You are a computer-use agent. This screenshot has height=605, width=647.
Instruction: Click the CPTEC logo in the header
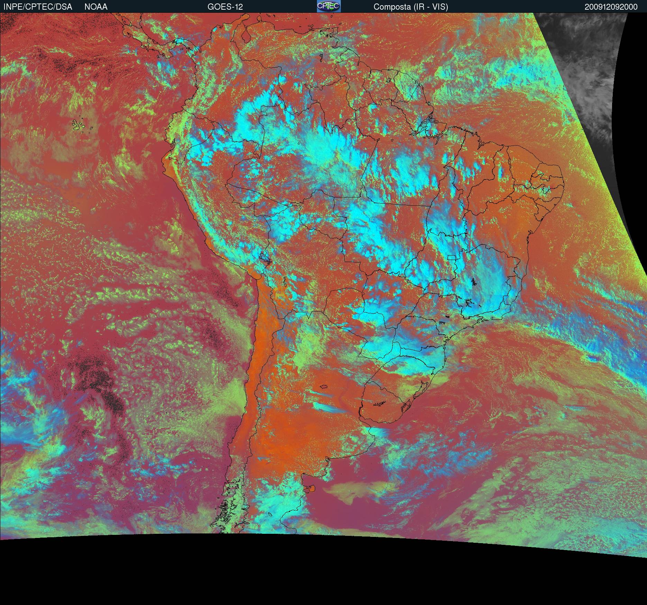(329, 6)
